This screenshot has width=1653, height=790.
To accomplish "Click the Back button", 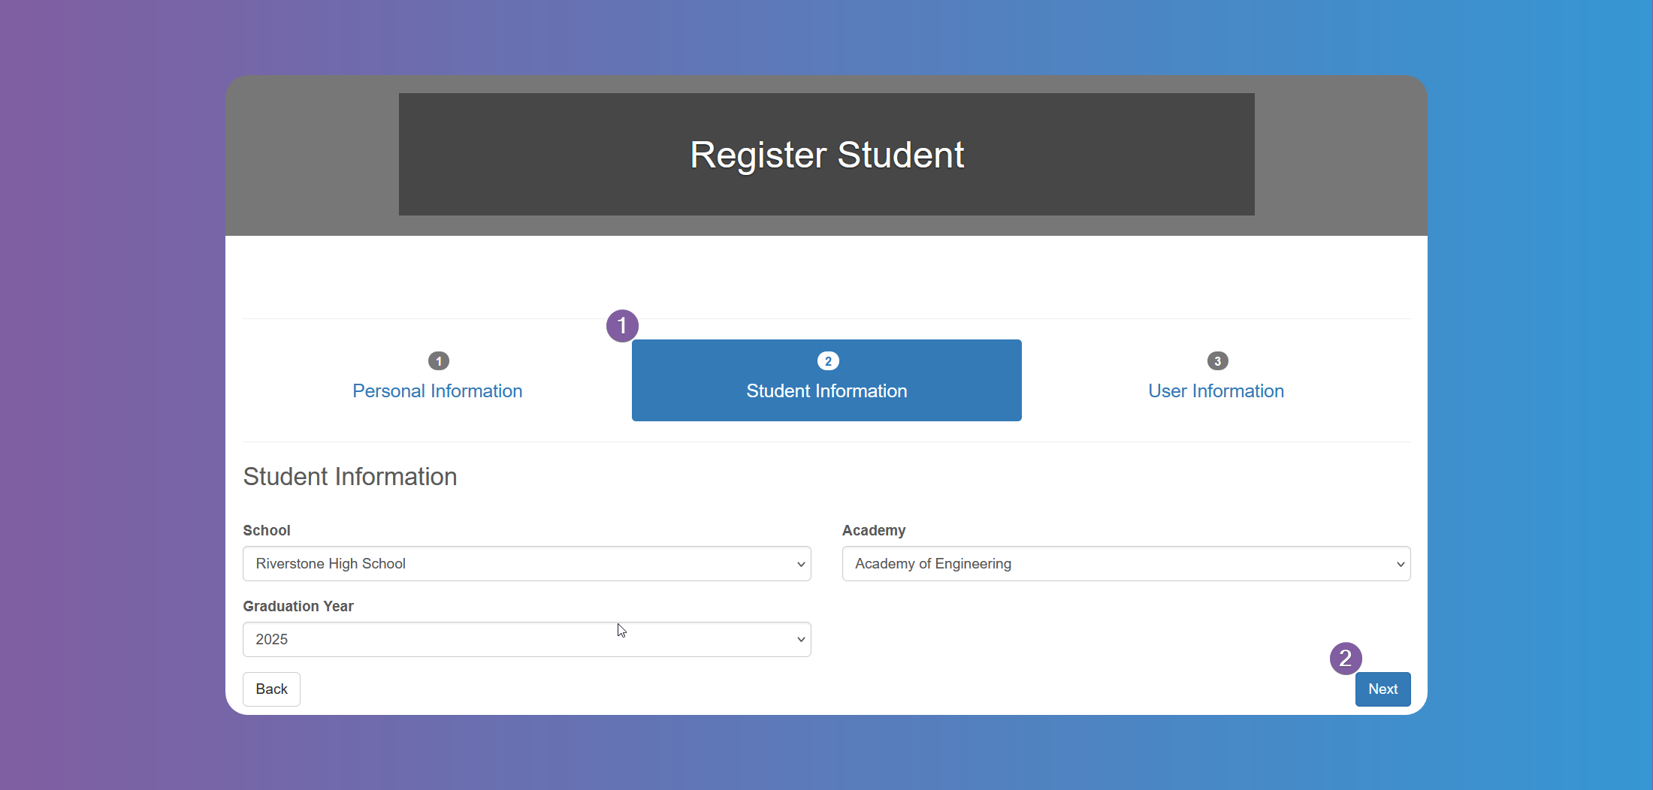I will 271,689.
